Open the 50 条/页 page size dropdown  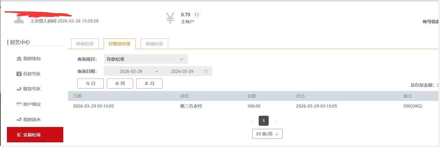(267, 134)
